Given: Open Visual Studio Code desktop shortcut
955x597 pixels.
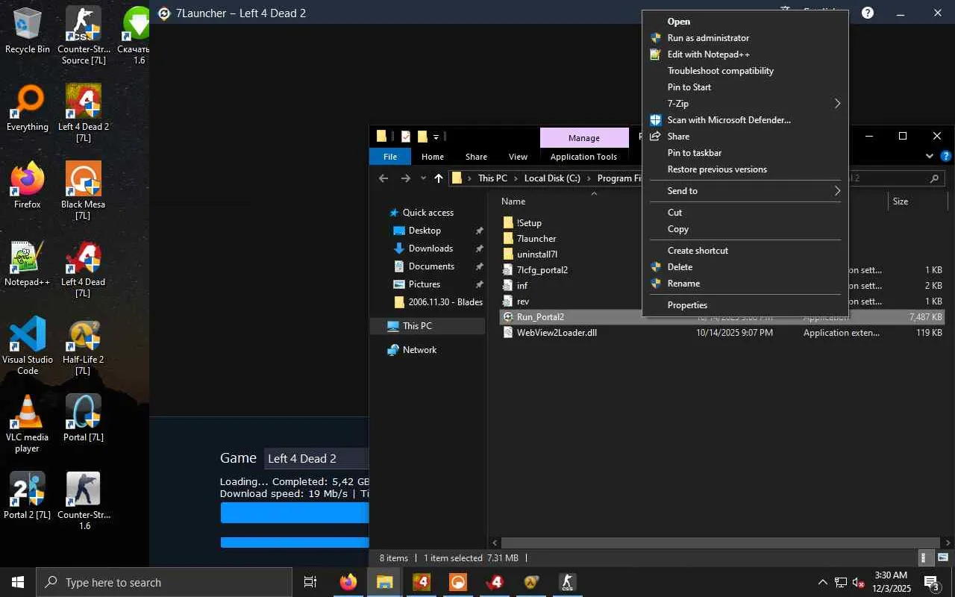Looking at the screenshot, I should 28,346.
